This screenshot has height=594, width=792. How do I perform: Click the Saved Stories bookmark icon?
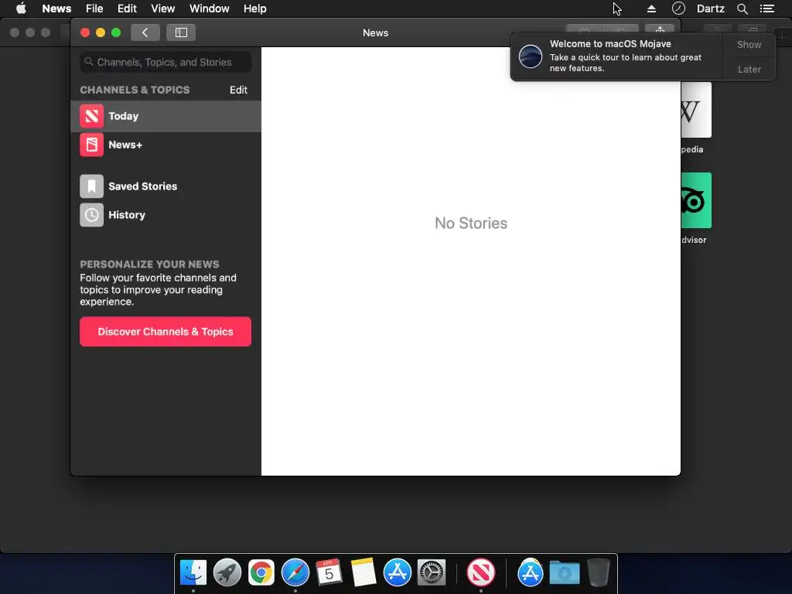pyautogui.click(x=91, y=186)
